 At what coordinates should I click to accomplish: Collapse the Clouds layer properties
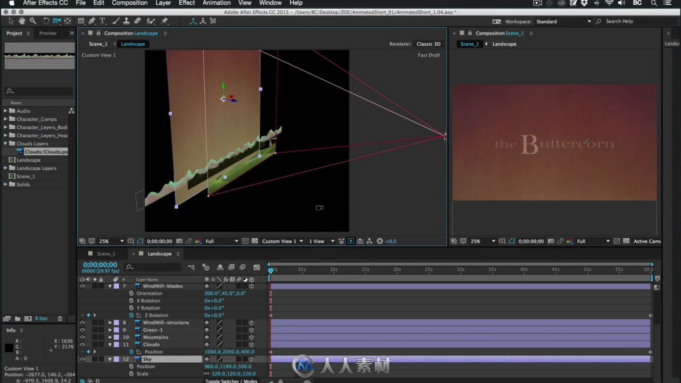click(110, 344)
